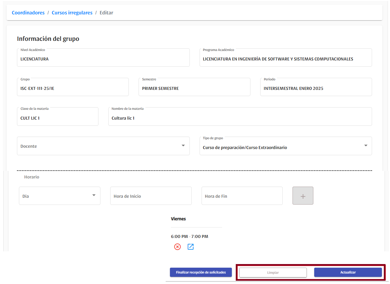Click the Información del grupo heading
Image resolution: width=390 pixels, height=284 pixels.
click(48, 39)
